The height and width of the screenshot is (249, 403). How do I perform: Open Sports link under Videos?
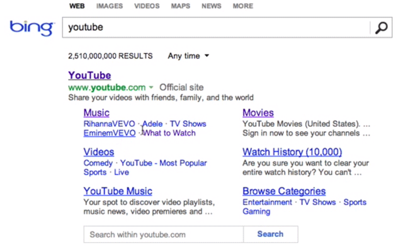95,172
